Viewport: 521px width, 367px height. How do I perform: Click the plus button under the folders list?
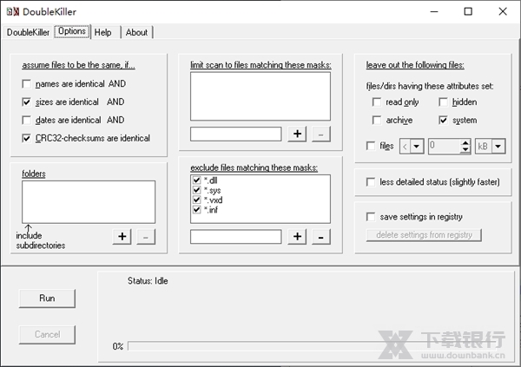click(122, 236)
